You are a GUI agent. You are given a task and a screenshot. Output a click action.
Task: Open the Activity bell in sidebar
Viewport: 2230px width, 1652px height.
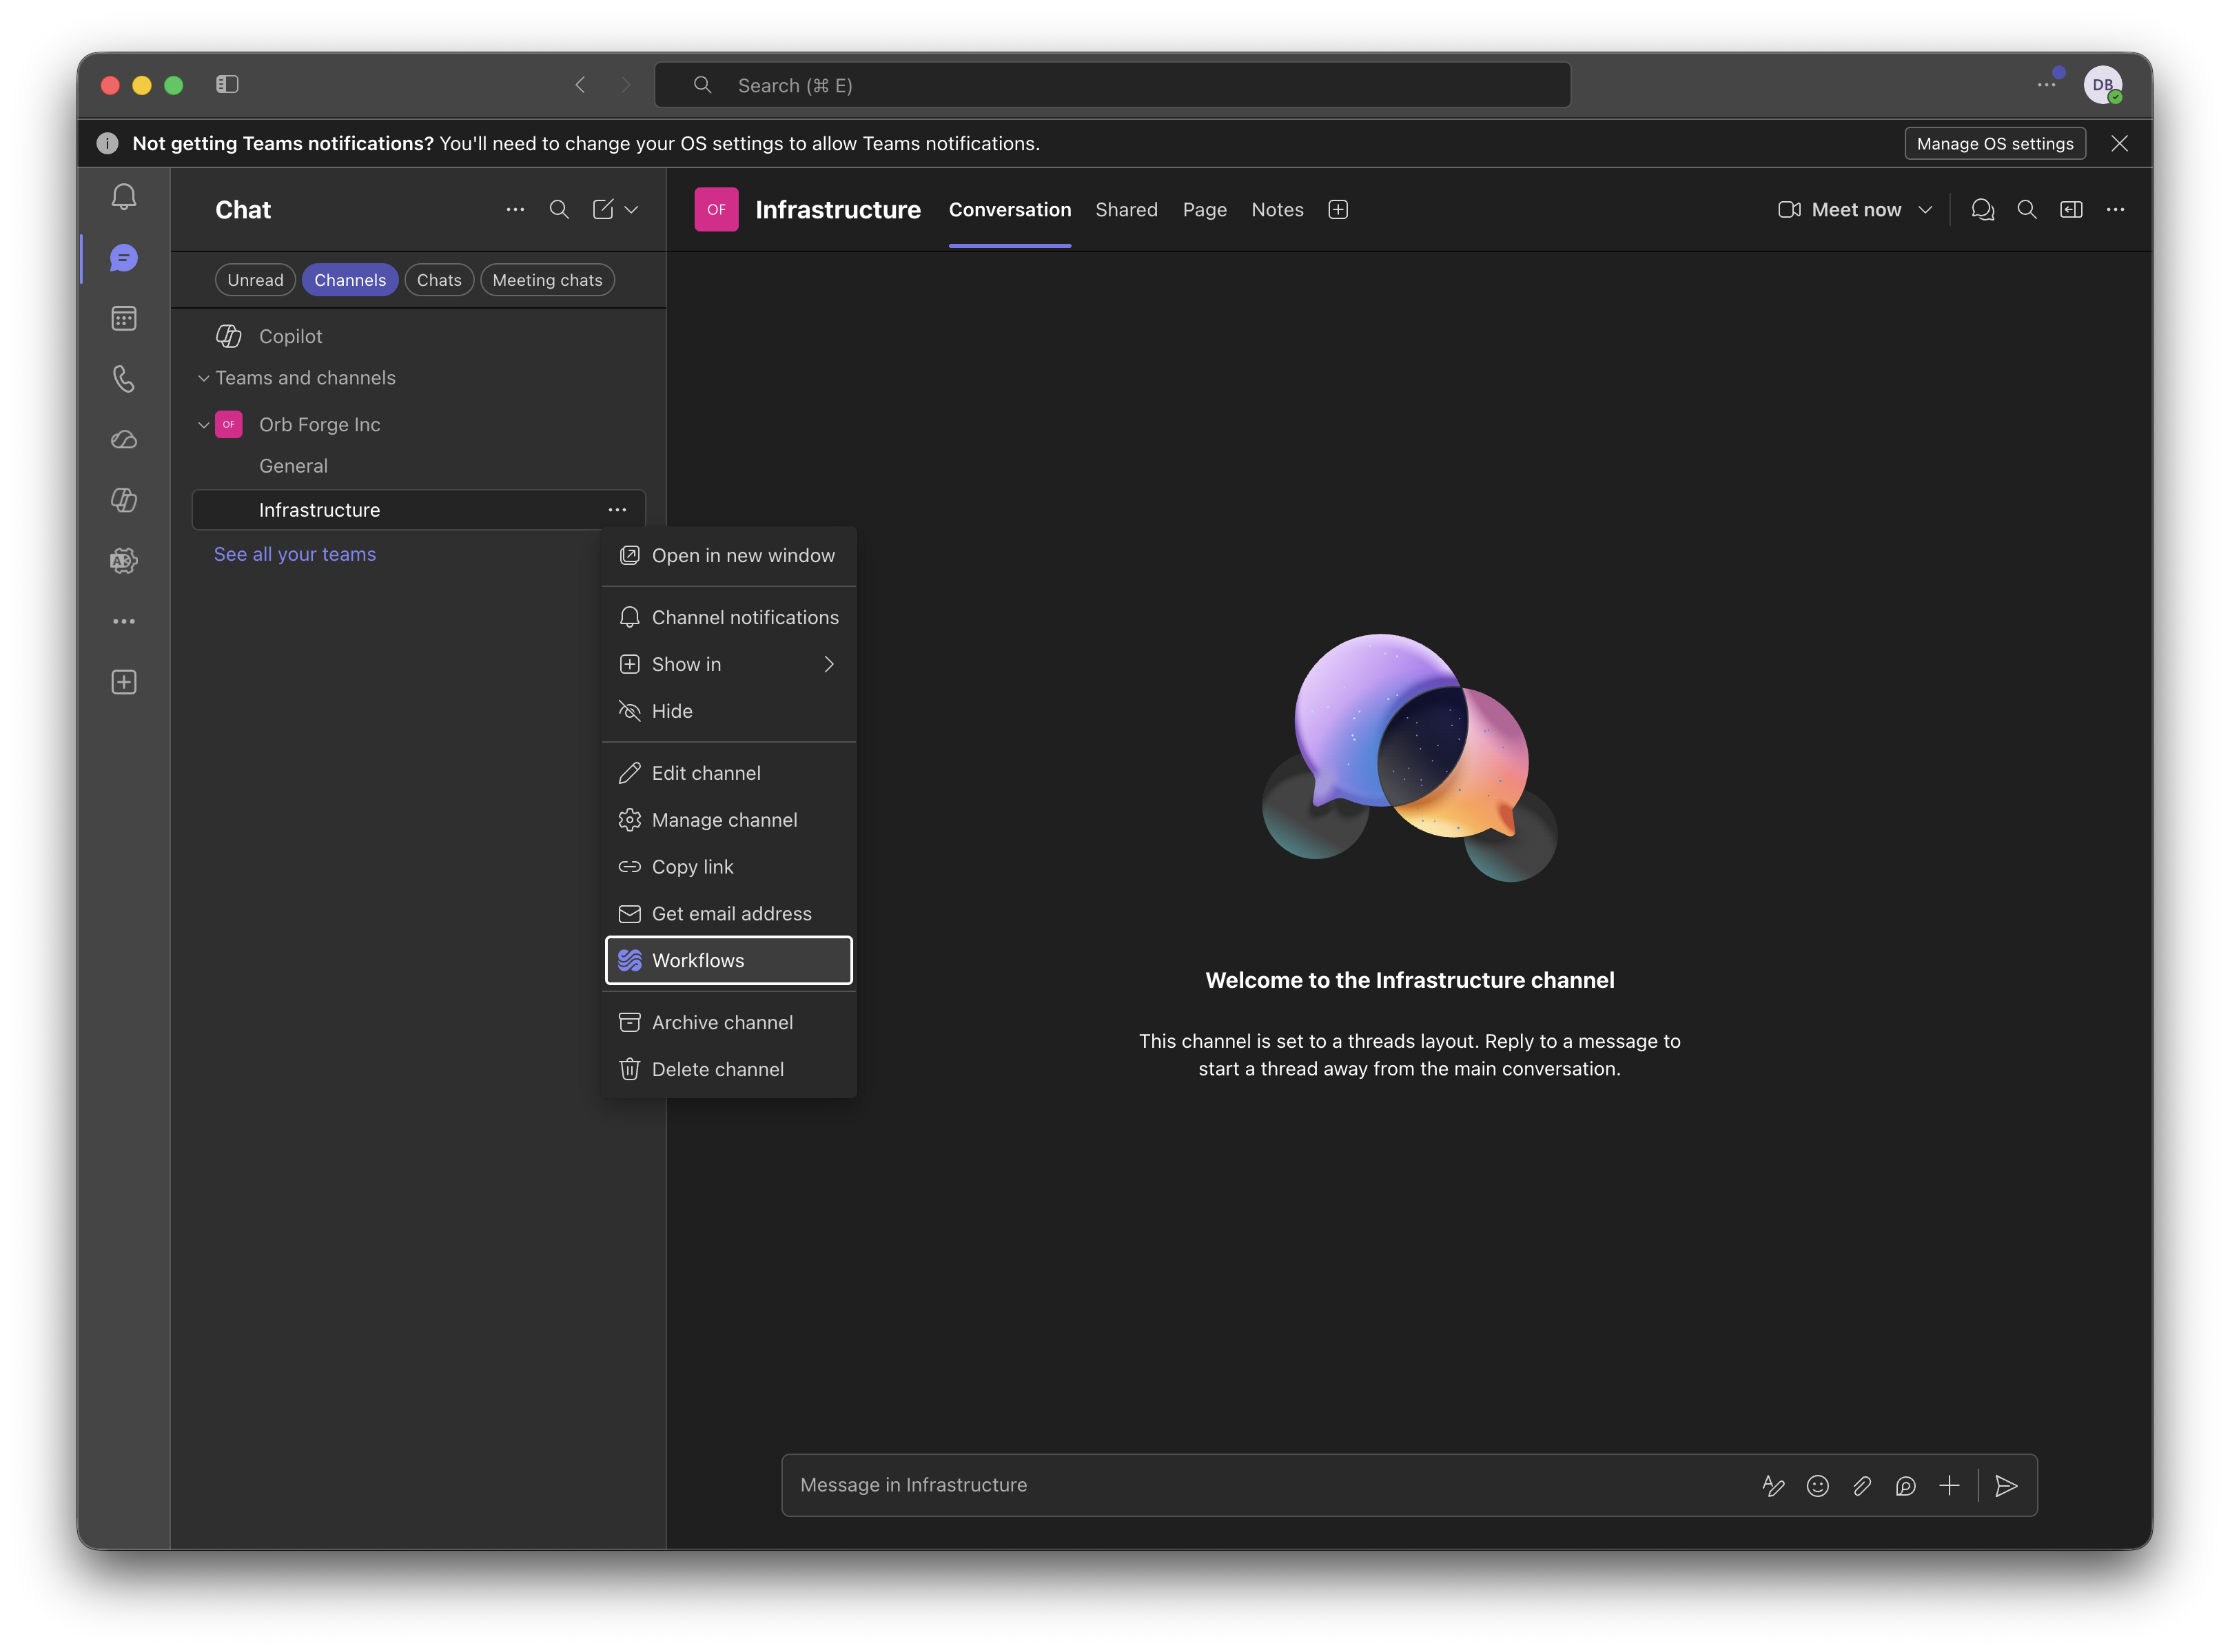[124, 197]
